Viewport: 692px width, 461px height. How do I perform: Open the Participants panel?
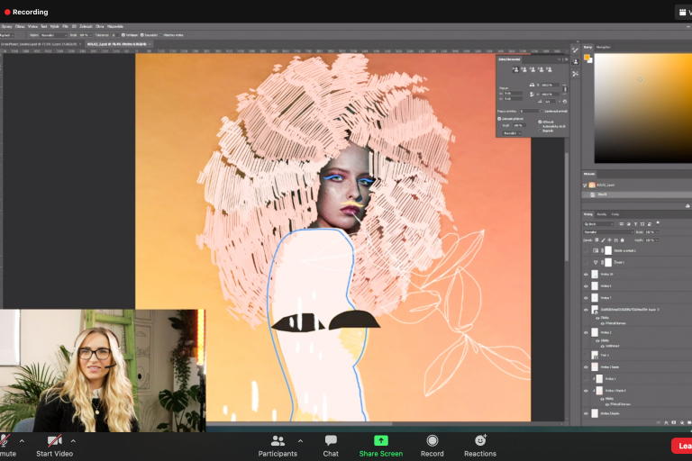click(278, 440)
